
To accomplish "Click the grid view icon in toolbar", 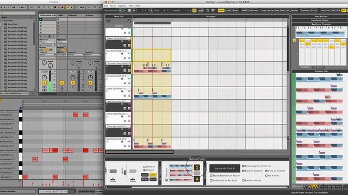I will [213, 10].
